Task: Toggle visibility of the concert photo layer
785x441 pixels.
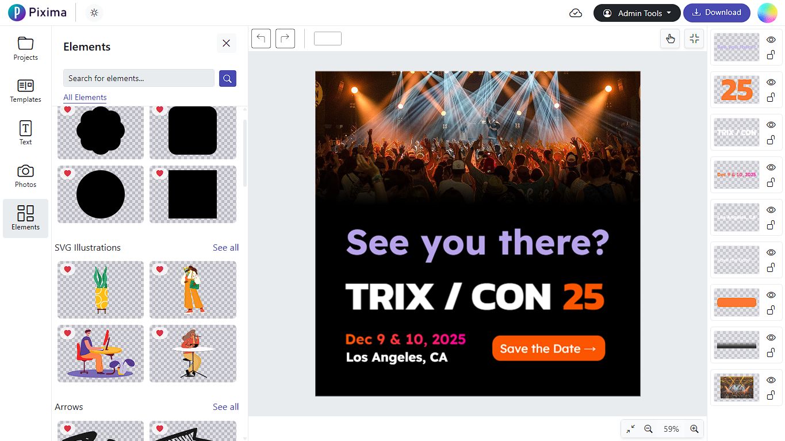Action: pos(771,380)
